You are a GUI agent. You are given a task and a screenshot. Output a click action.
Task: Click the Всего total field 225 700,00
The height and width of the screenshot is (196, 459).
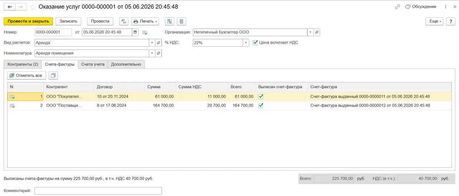334,178
